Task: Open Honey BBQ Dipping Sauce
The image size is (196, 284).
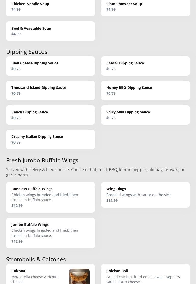Action: pos(145,90)
